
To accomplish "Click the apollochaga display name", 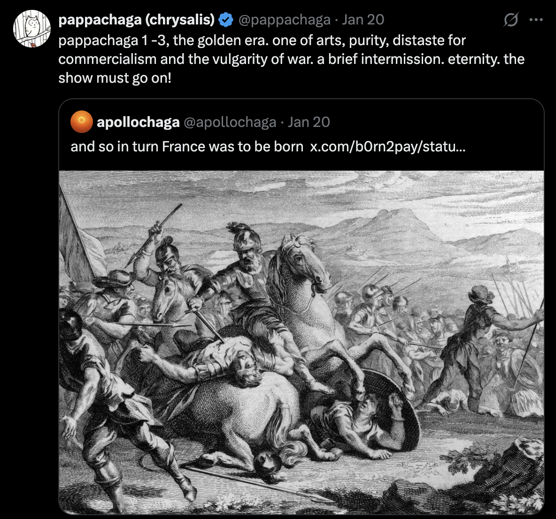I will click(x=138, y=122).
